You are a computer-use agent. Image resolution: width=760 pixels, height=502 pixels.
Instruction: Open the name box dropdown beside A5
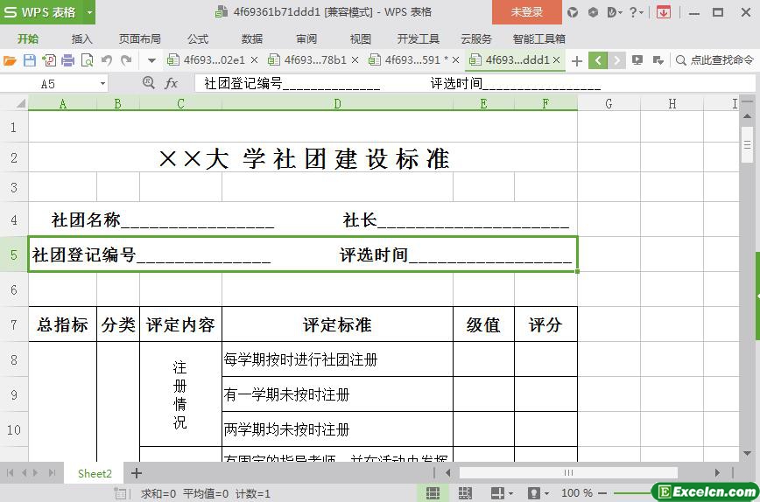pos(102,84)
